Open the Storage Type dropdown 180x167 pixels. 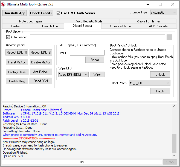pos(164,13)
